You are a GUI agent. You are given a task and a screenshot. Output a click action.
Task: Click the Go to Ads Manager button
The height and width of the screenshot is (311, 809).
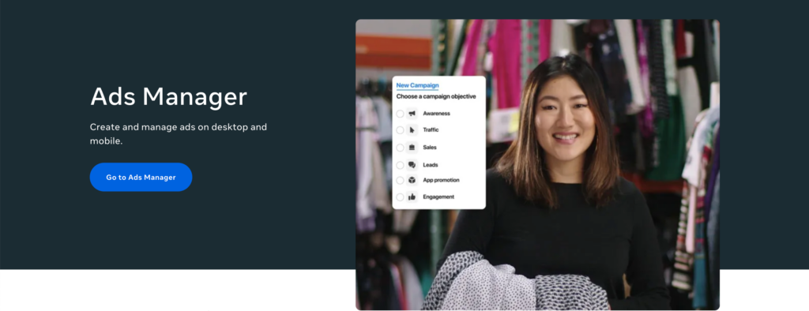coord(141,177)
